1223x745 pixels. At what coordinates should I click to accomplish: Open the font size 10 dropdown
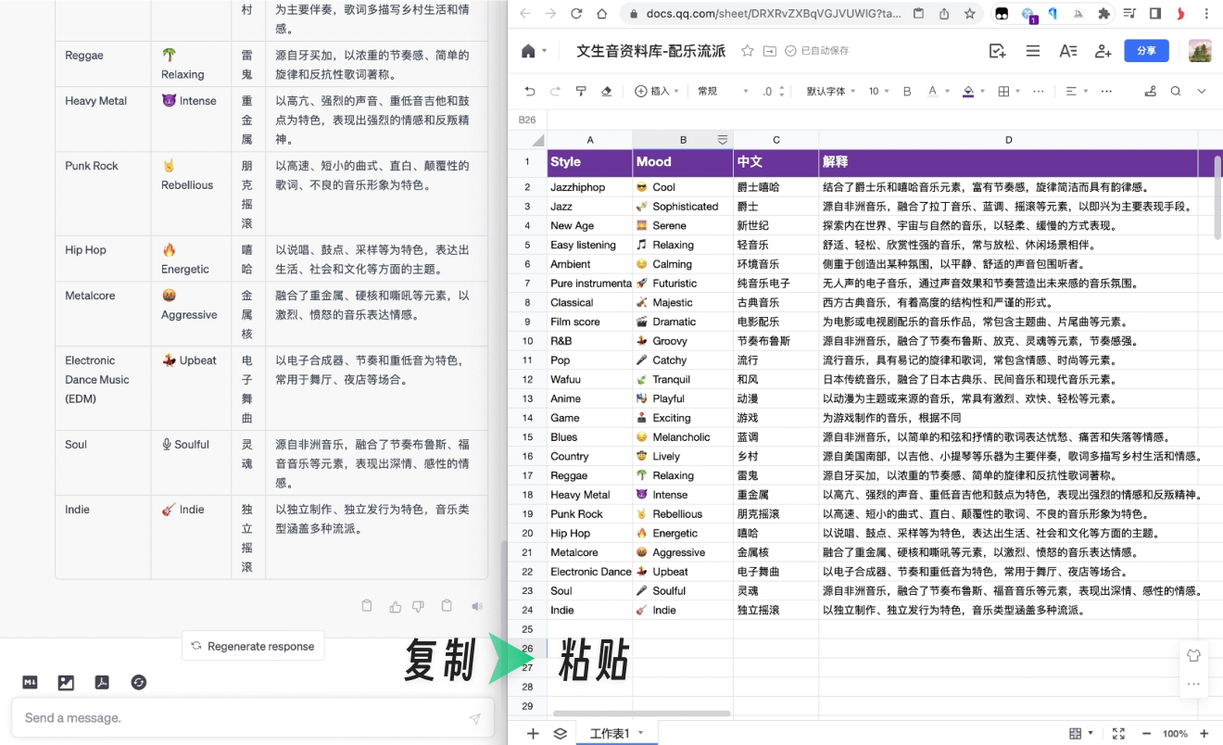(879, 91)
